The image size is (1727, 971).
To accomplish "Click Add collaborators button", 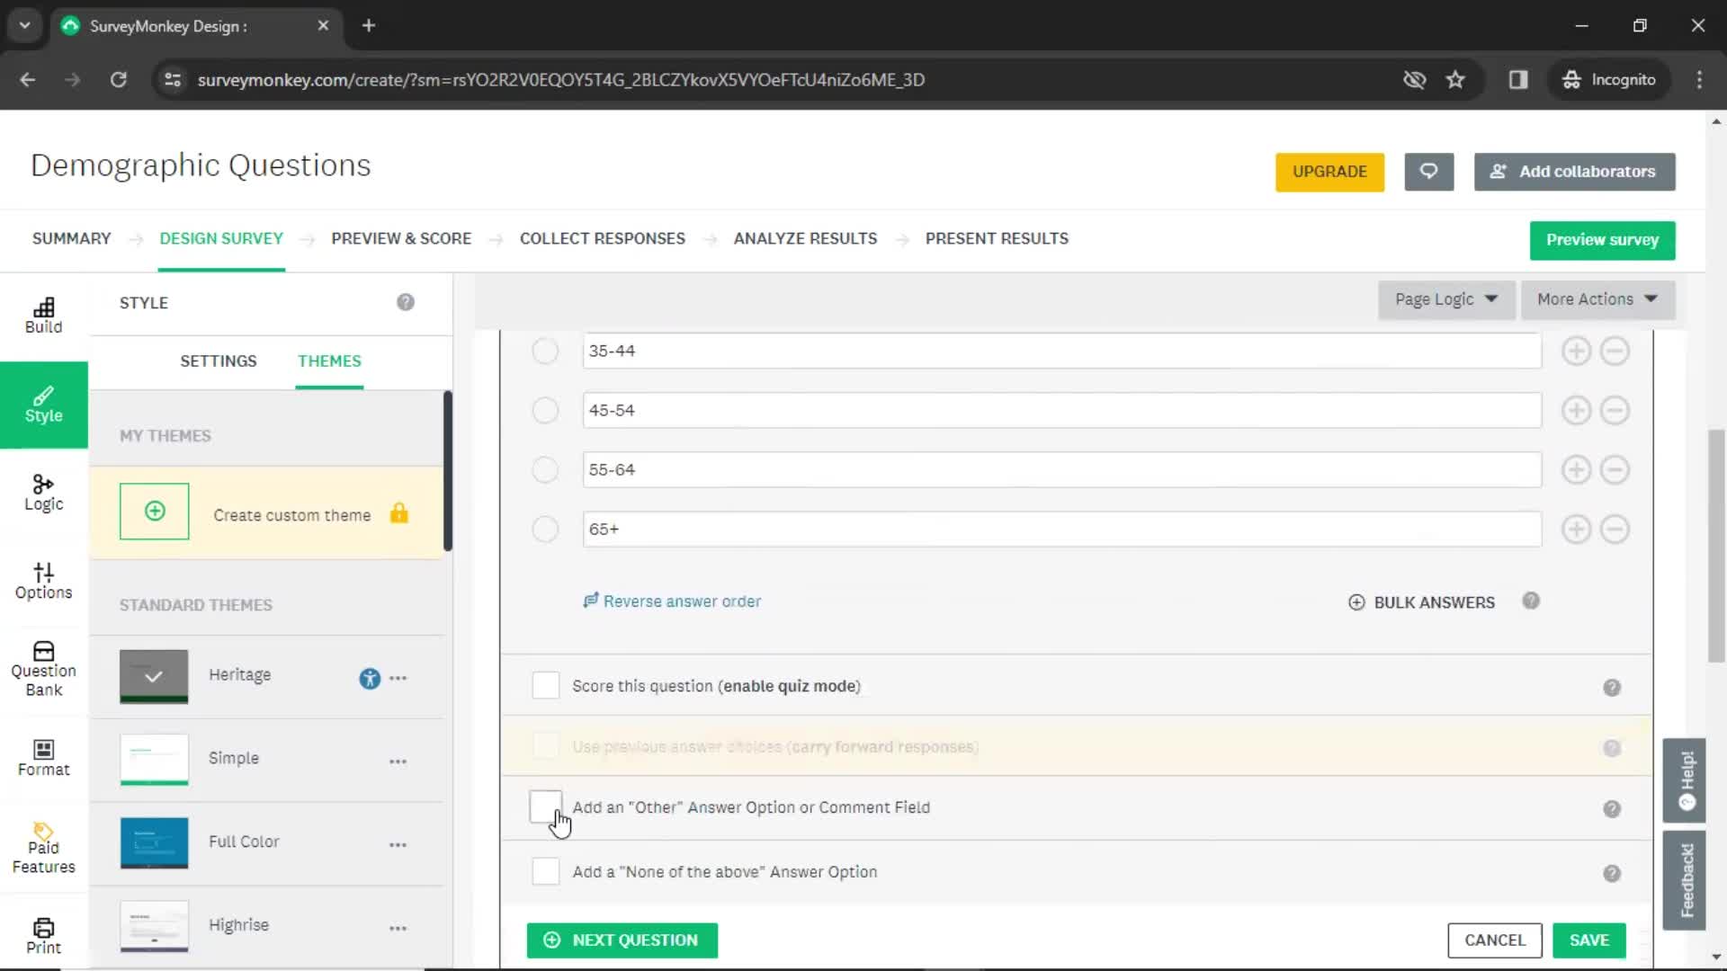I will coord(1574,172).
